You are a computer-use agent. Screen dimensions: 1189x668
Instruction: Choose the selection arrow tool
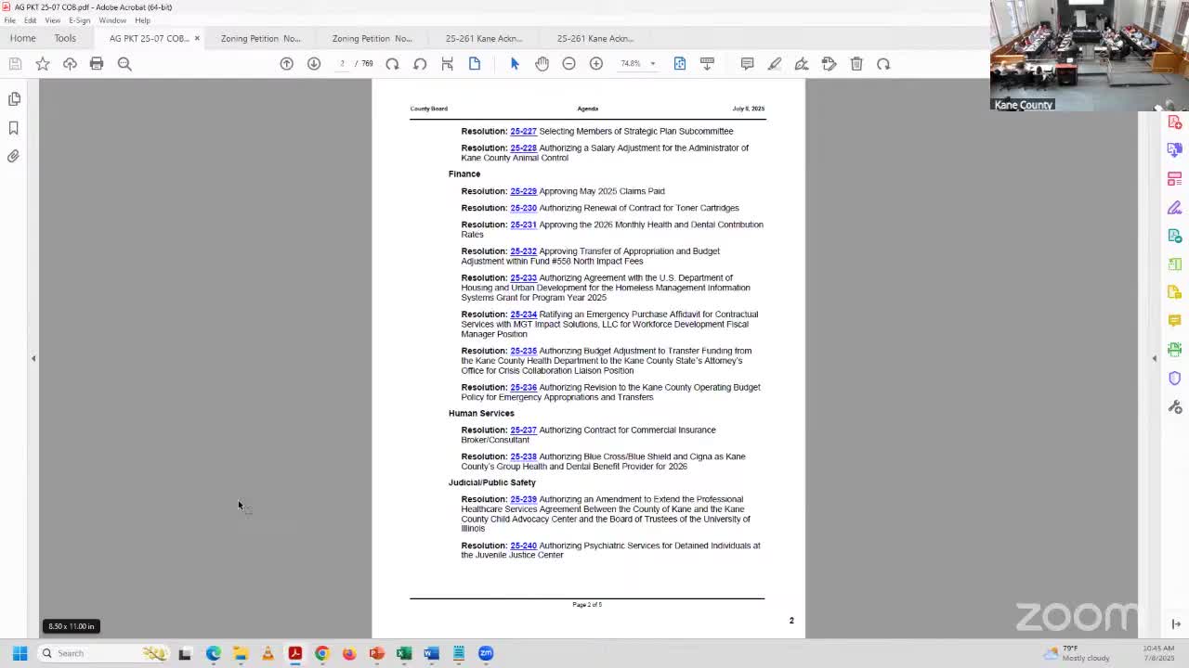[x=515, y=63]
